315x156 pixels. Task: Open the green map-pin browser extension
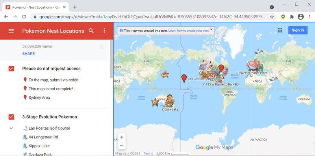coord(283,17)
